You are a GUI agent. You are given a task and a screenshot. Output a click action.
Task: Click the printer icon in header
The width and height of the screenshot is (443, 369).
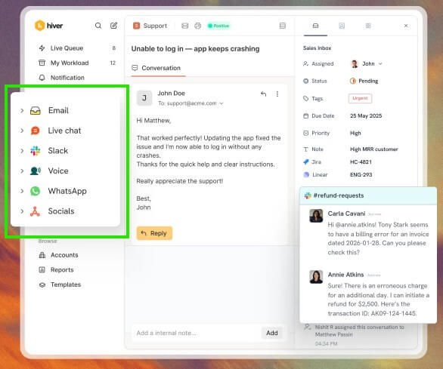(x=198, y=26)
